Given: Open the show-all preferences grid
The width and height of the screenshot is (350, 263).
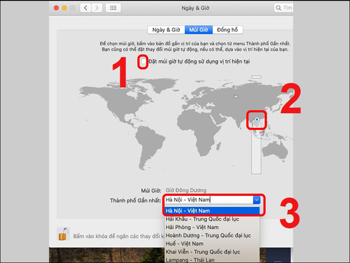Looking at the screenshot, I should click(x=113, y=9).
